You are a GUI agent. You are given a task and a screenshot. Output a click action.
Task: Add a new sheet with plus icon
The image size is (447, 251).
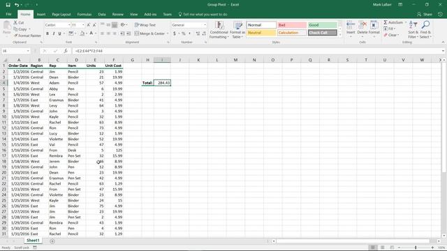(x=52, y=241)
